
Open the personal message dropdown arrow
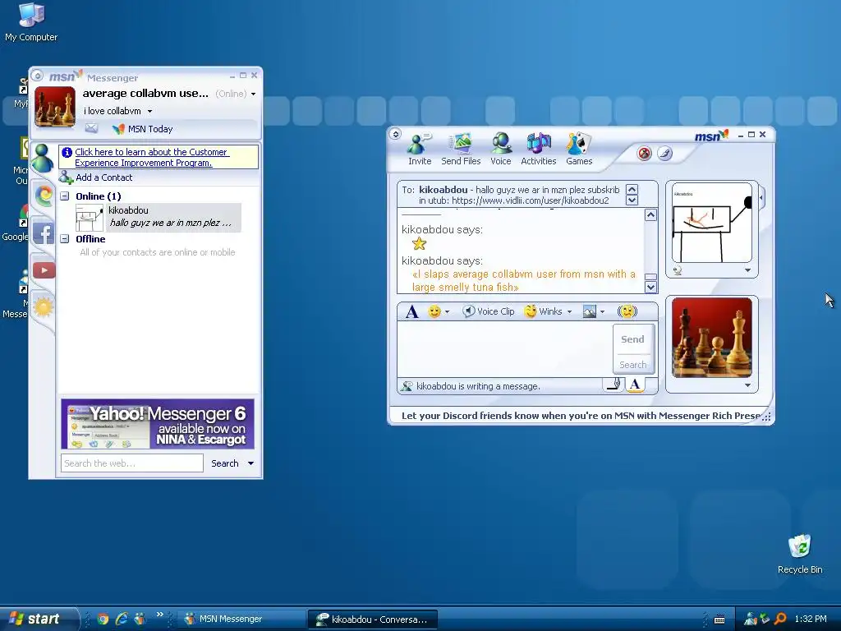tap(149, 111)
